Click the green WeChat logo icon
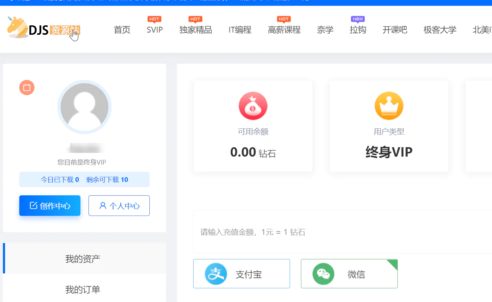The width and height of the screenshot is (492, 302). [x=323, y=274]
